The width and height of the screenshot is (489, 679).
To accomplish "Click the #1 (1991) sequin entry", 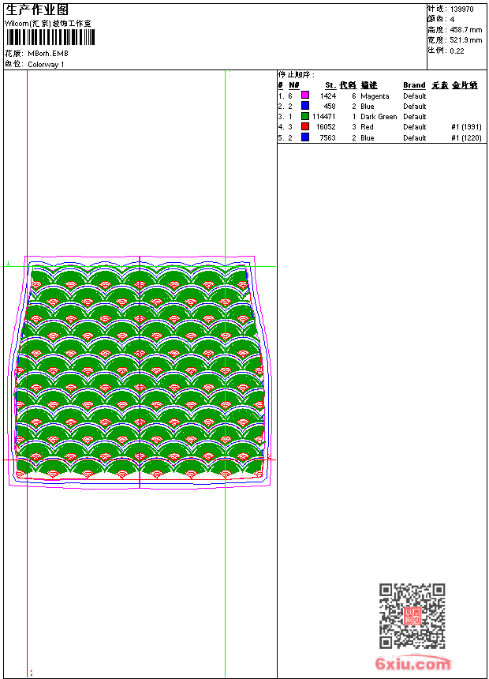I will pyautogui.click(x=466, y=127).
